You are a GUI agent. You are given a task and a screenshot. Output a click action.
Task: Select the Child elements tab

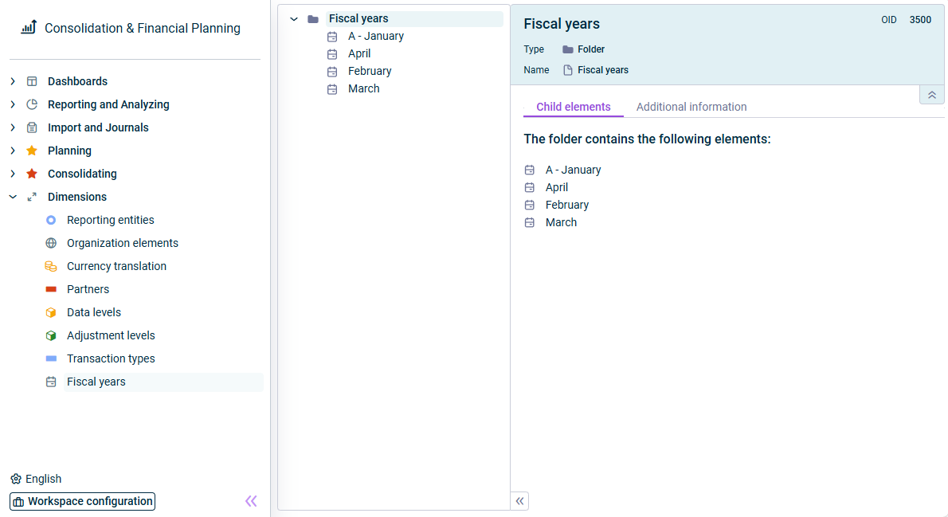tap(573, 107)
